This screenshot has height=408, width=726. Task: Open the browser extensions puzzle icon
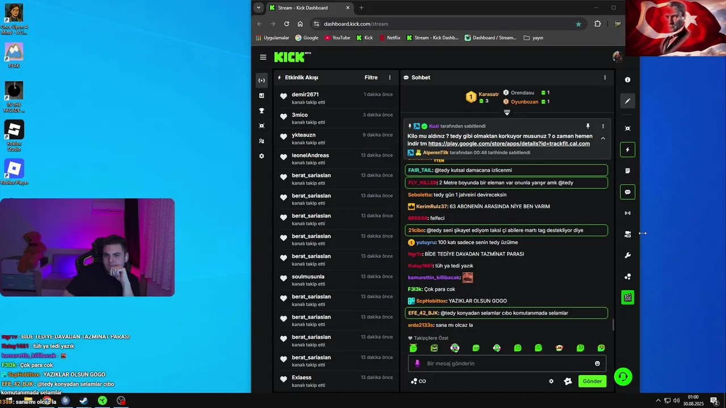[597, 24]
